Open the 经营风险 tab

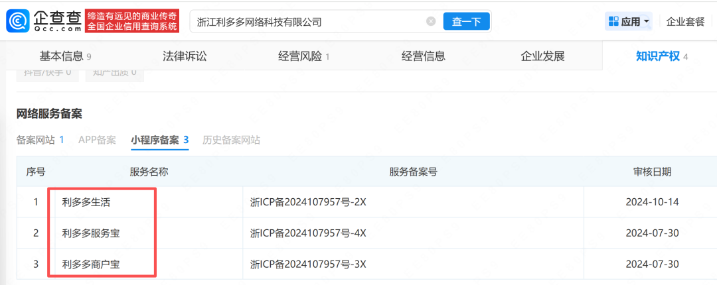tap(303, 56)
